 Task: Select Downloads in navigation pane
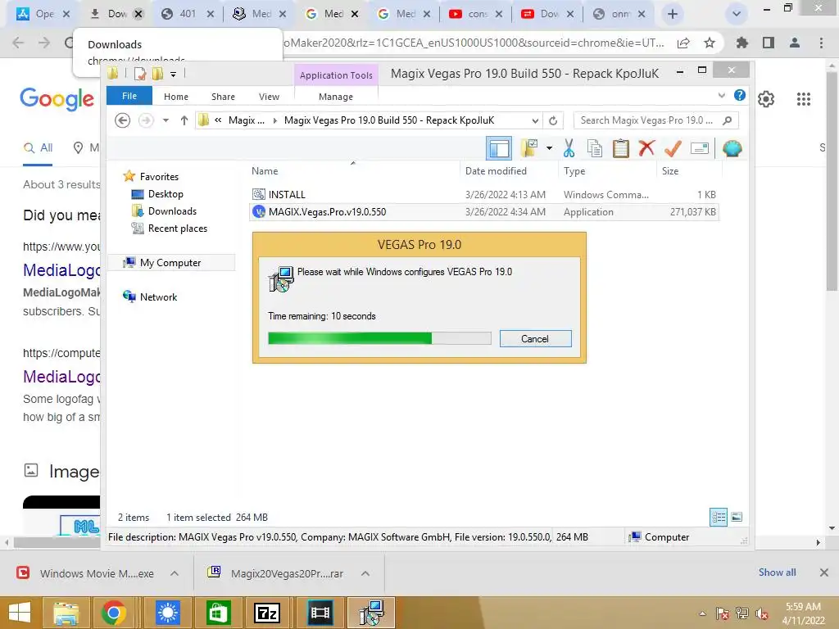[x=172, y=210]
